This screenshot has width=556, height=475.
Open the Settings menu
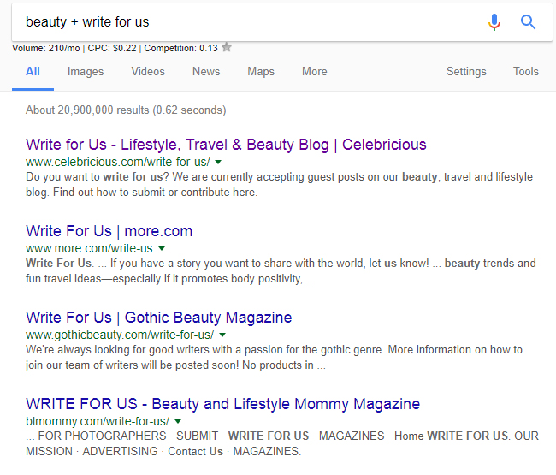pos(466,72)
